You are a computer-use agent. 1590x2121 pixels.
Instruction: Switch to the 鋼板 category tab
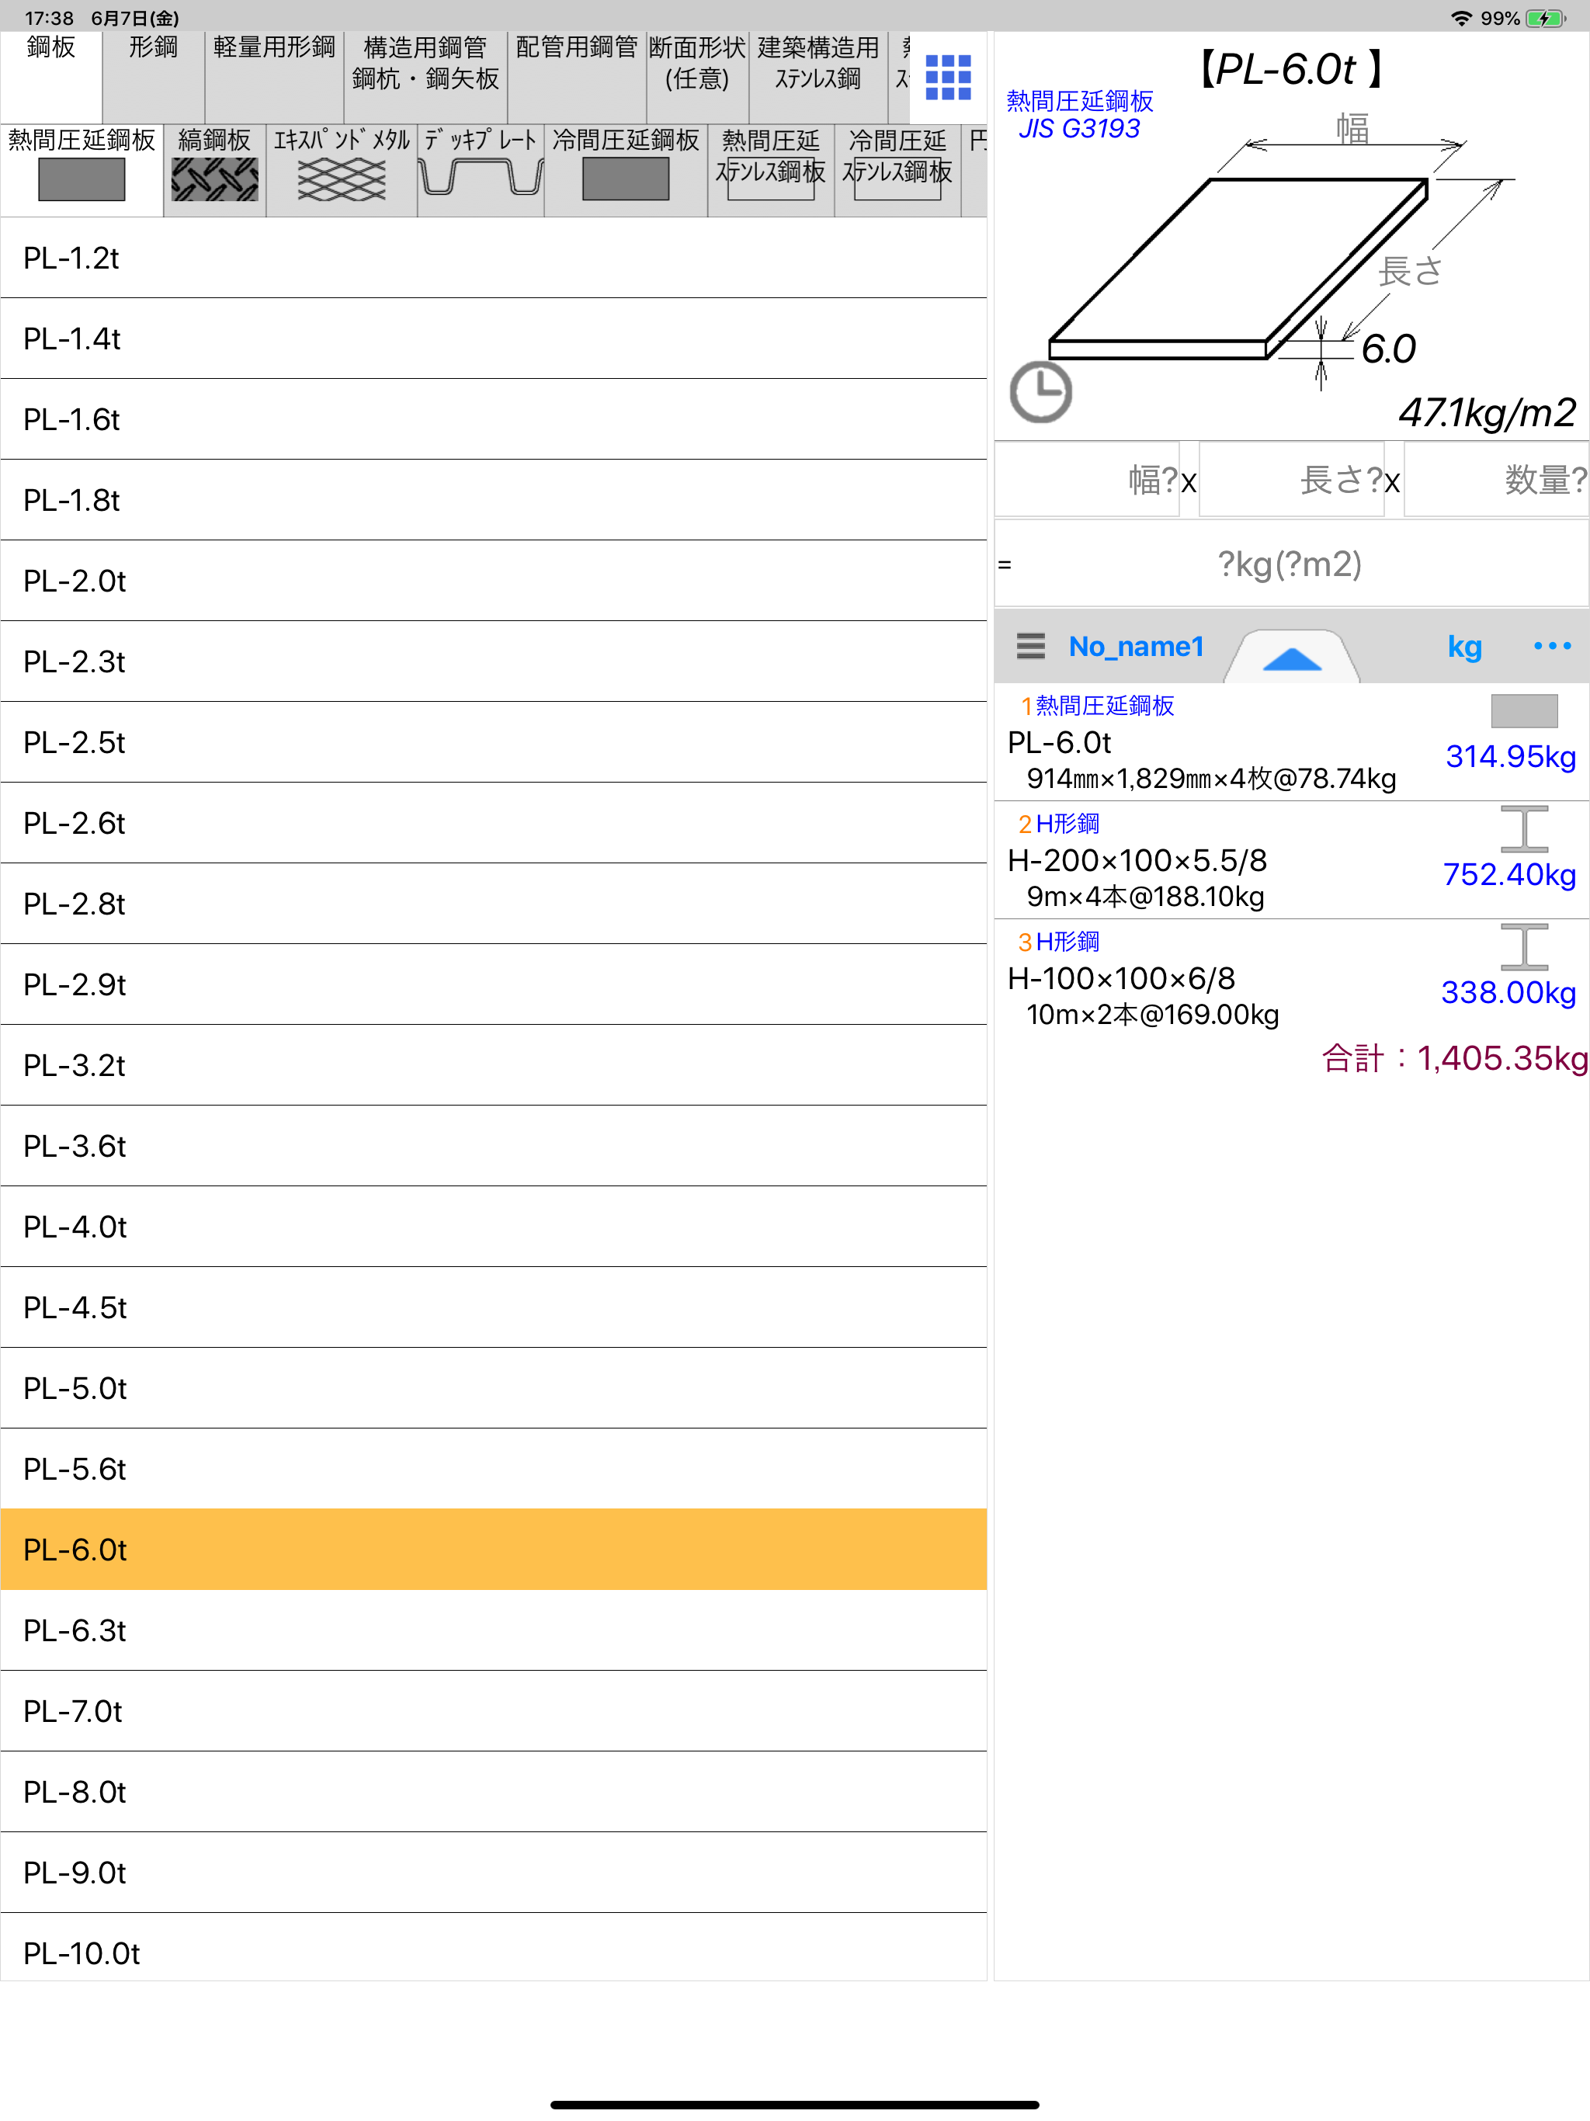pyautogui.click(x=50, y=77)
